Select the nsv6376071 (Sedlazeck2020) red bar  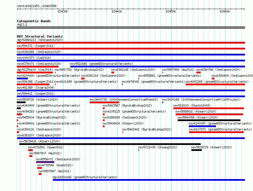(x=38, y=67)
